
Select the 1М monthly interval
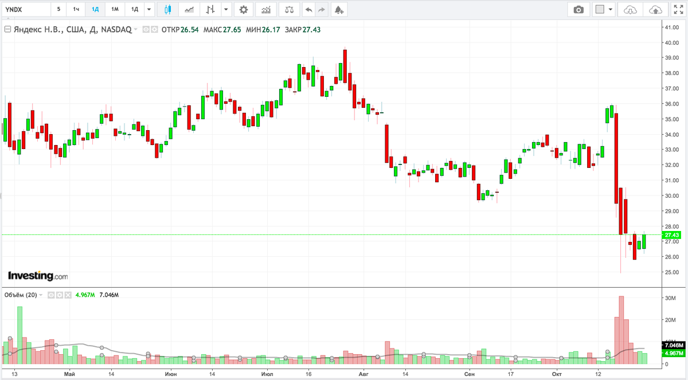(115, 9)
